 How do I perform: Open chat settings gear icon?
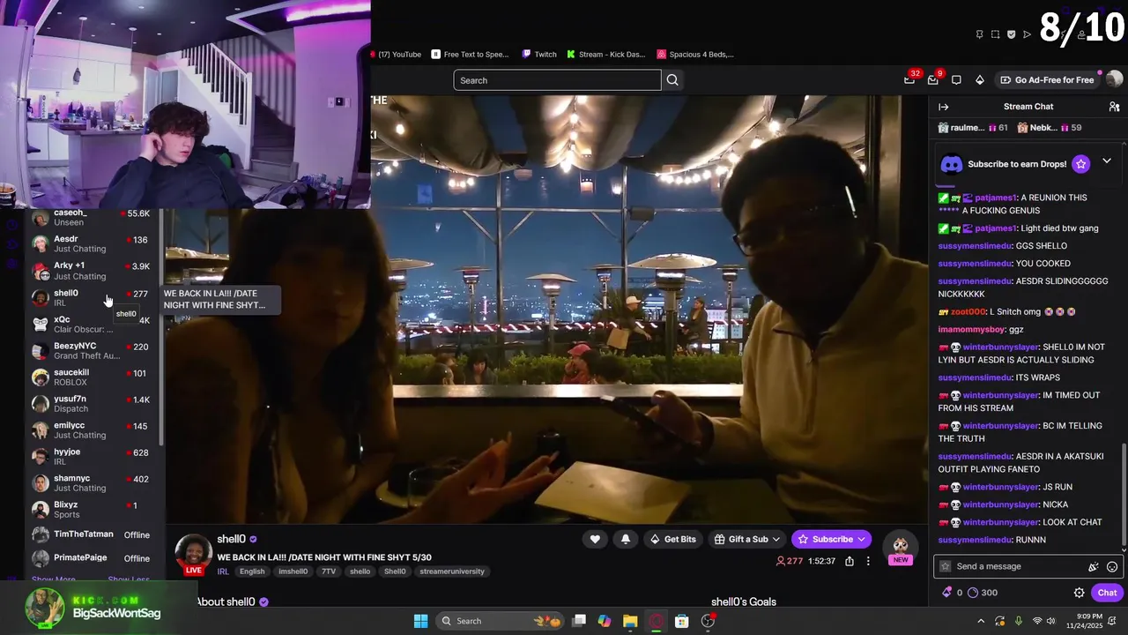1079,593
